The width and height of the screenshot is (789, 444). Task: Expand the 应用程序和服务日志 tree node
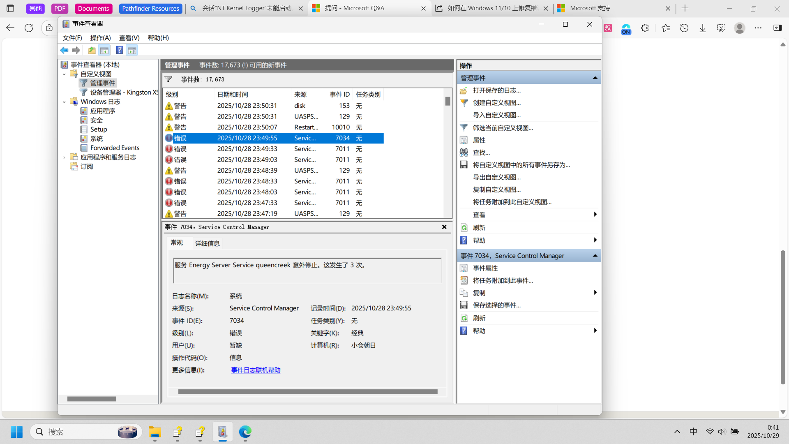point(64,157)
